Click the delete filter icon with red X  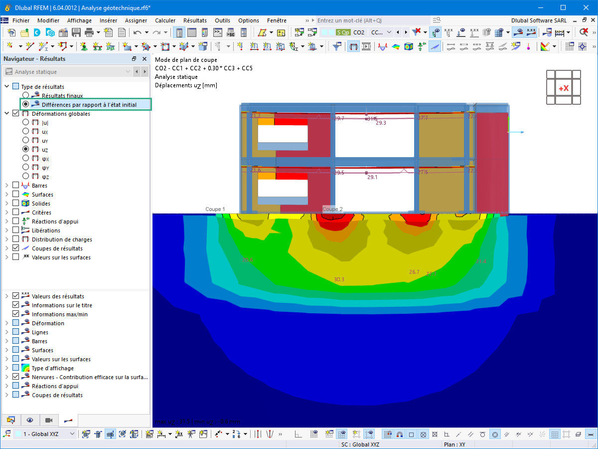[x=417, y=32]
